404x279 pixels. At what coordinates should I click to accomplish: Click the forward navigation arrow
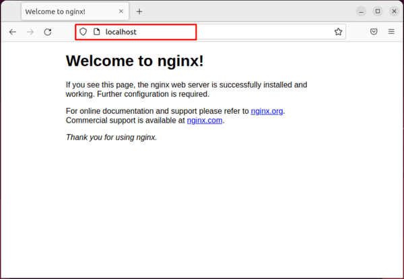[x=30, y=32]
